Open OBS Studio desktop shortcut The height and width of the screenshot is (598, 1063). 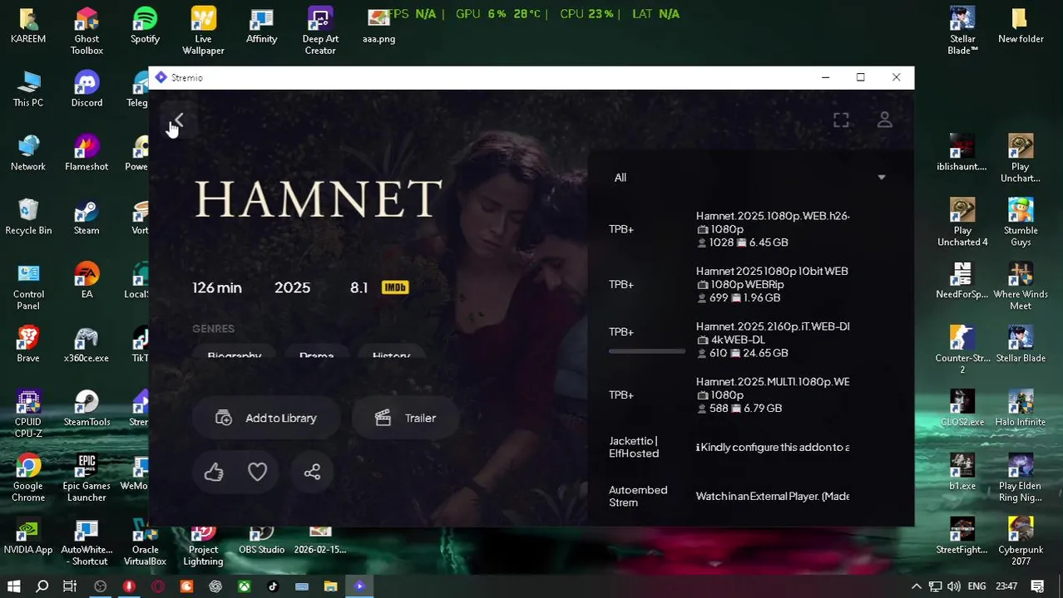point(261,537)
